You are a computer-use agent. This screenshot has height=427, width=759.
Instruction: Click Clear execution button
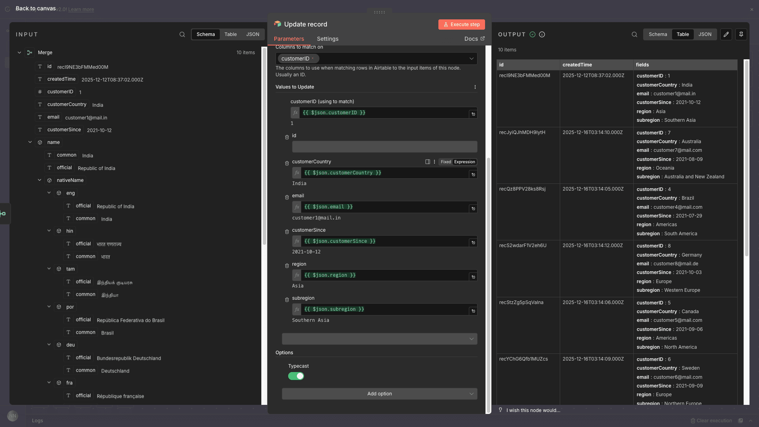[x=711, y=421]
